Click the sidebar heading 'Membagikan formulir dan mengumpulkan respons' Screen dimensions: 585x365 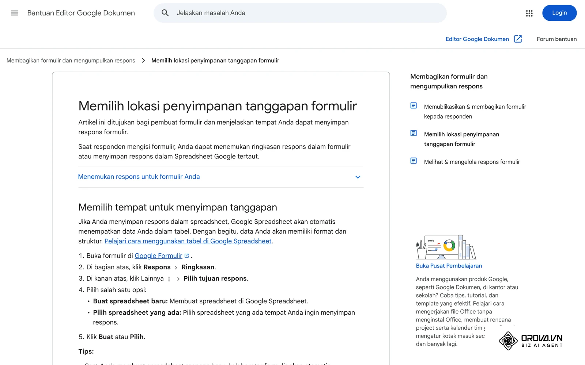(x=449, y=81)
